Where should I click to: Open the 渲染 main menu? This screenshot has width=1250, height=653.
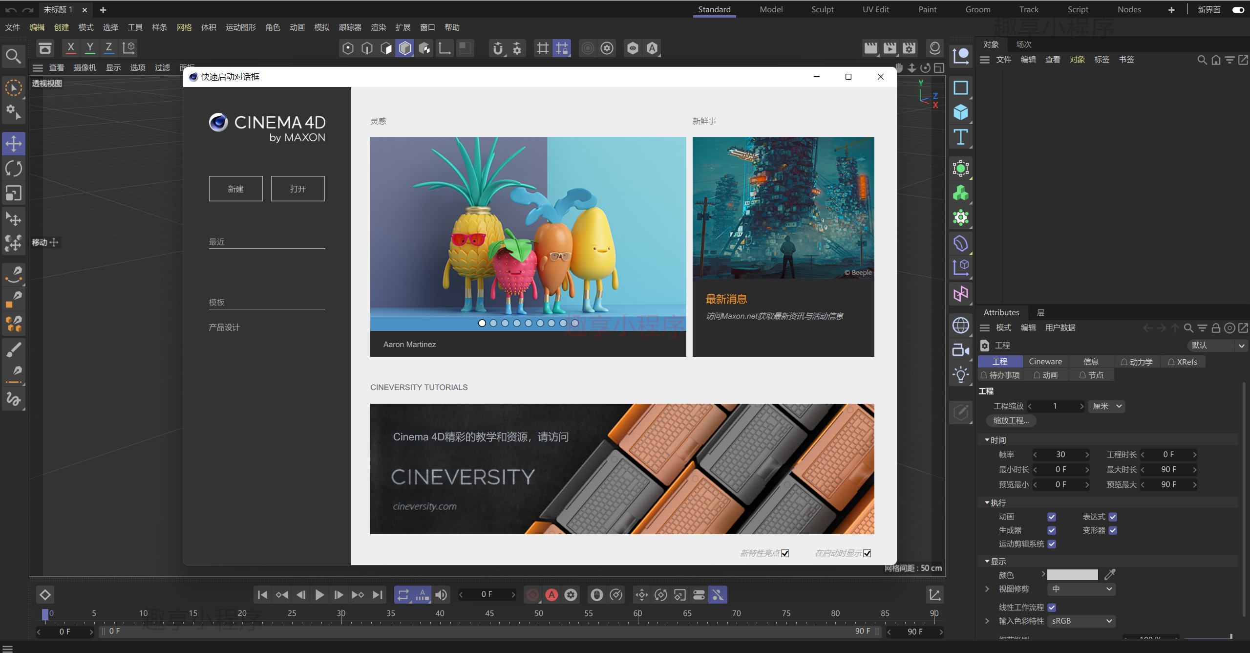coord(379,27)
